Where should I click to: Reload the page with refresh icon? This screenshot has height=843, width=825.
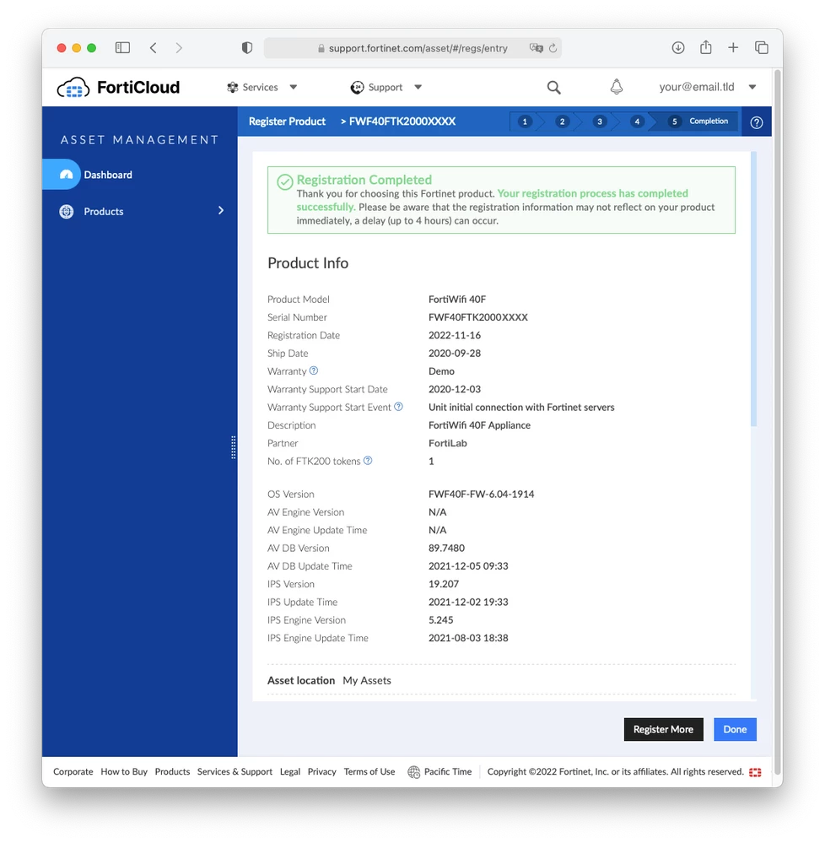[553, 48]
